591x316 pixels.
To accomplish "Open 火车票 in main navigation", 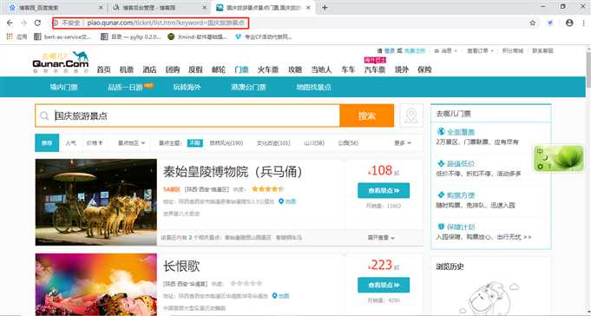I will coord(268,69).
